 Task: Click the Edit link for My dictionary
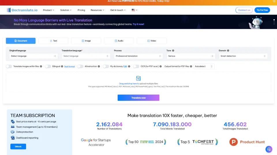tap(125, 66)
